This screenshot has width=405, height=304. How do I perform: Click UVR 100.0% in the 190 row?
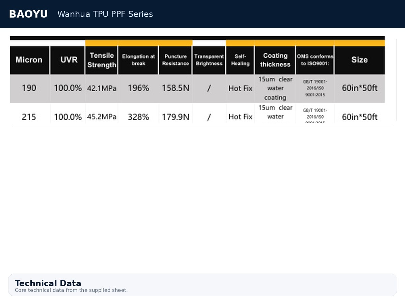tap(68, 88)
